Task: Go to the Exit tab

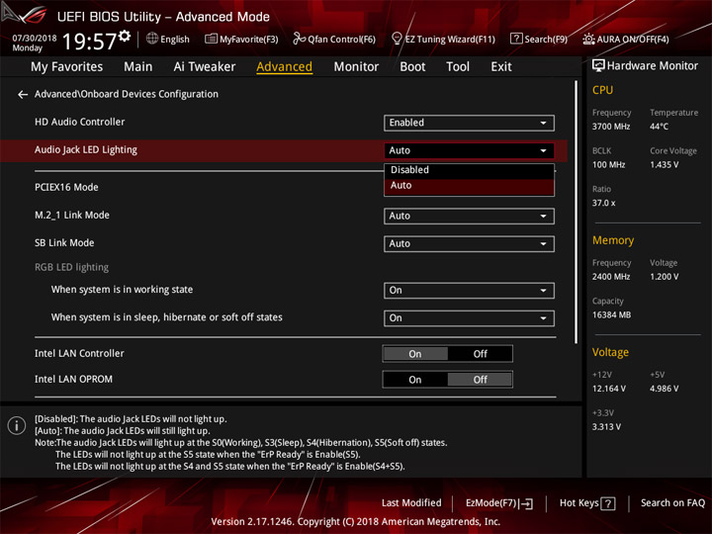Action: tap(501, 67)
